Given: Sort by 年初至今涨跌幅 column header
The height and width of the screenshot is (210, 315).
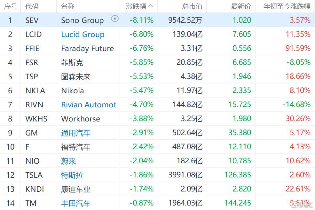Looking at the screenshot, I should click(x=287, y=6).
